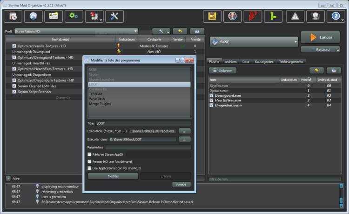
Task: Open the SKSE executable dropdown
Action: 254,42
